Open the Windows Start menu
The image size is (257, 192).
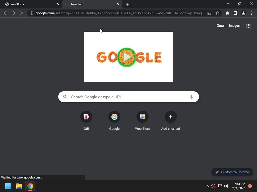tap(8, 186)
